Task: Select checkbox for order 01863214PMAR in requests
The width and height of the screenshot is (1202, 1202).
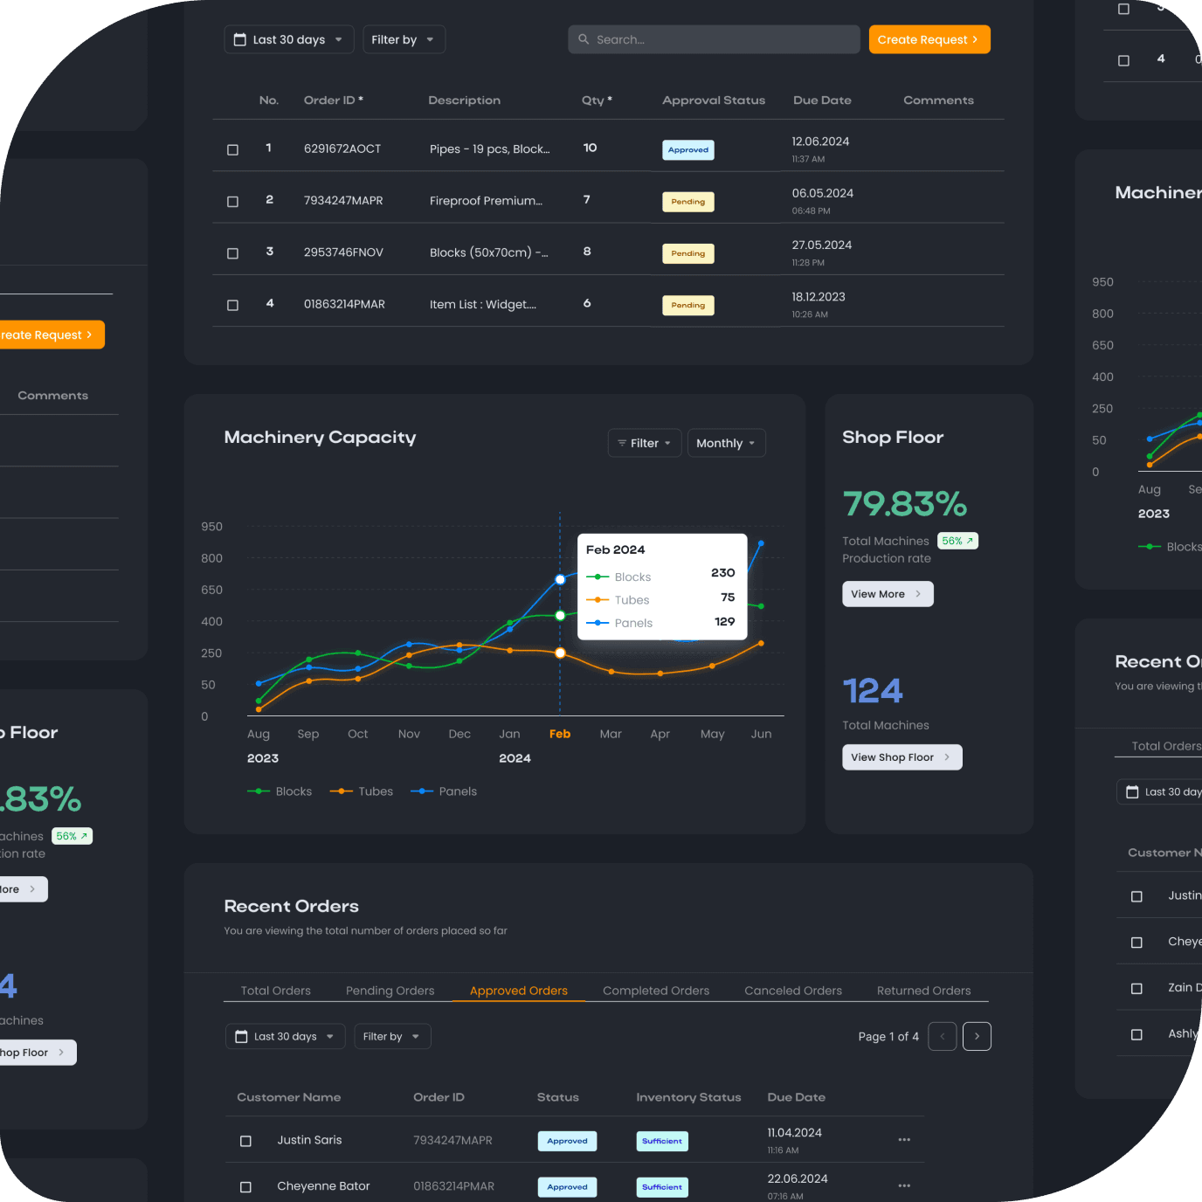Action: [232, 305]
